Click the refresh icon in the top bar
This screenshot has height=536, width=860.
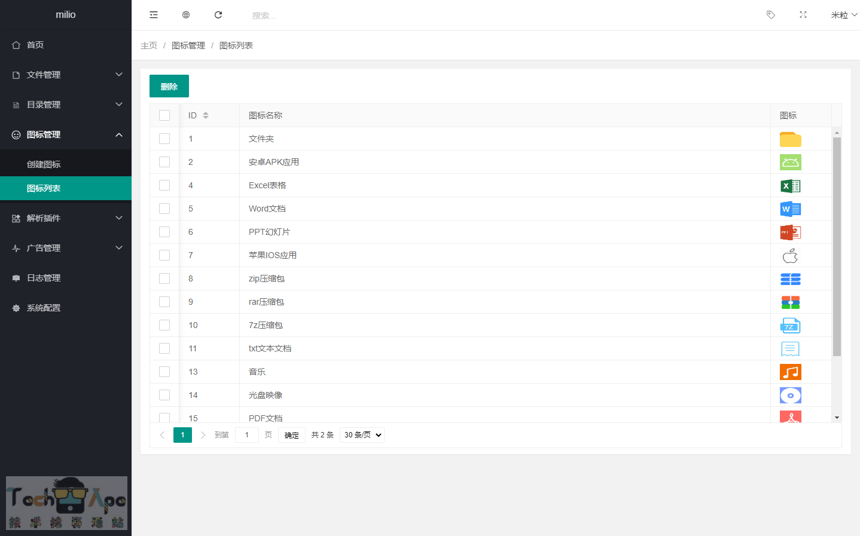coord(218,15)
